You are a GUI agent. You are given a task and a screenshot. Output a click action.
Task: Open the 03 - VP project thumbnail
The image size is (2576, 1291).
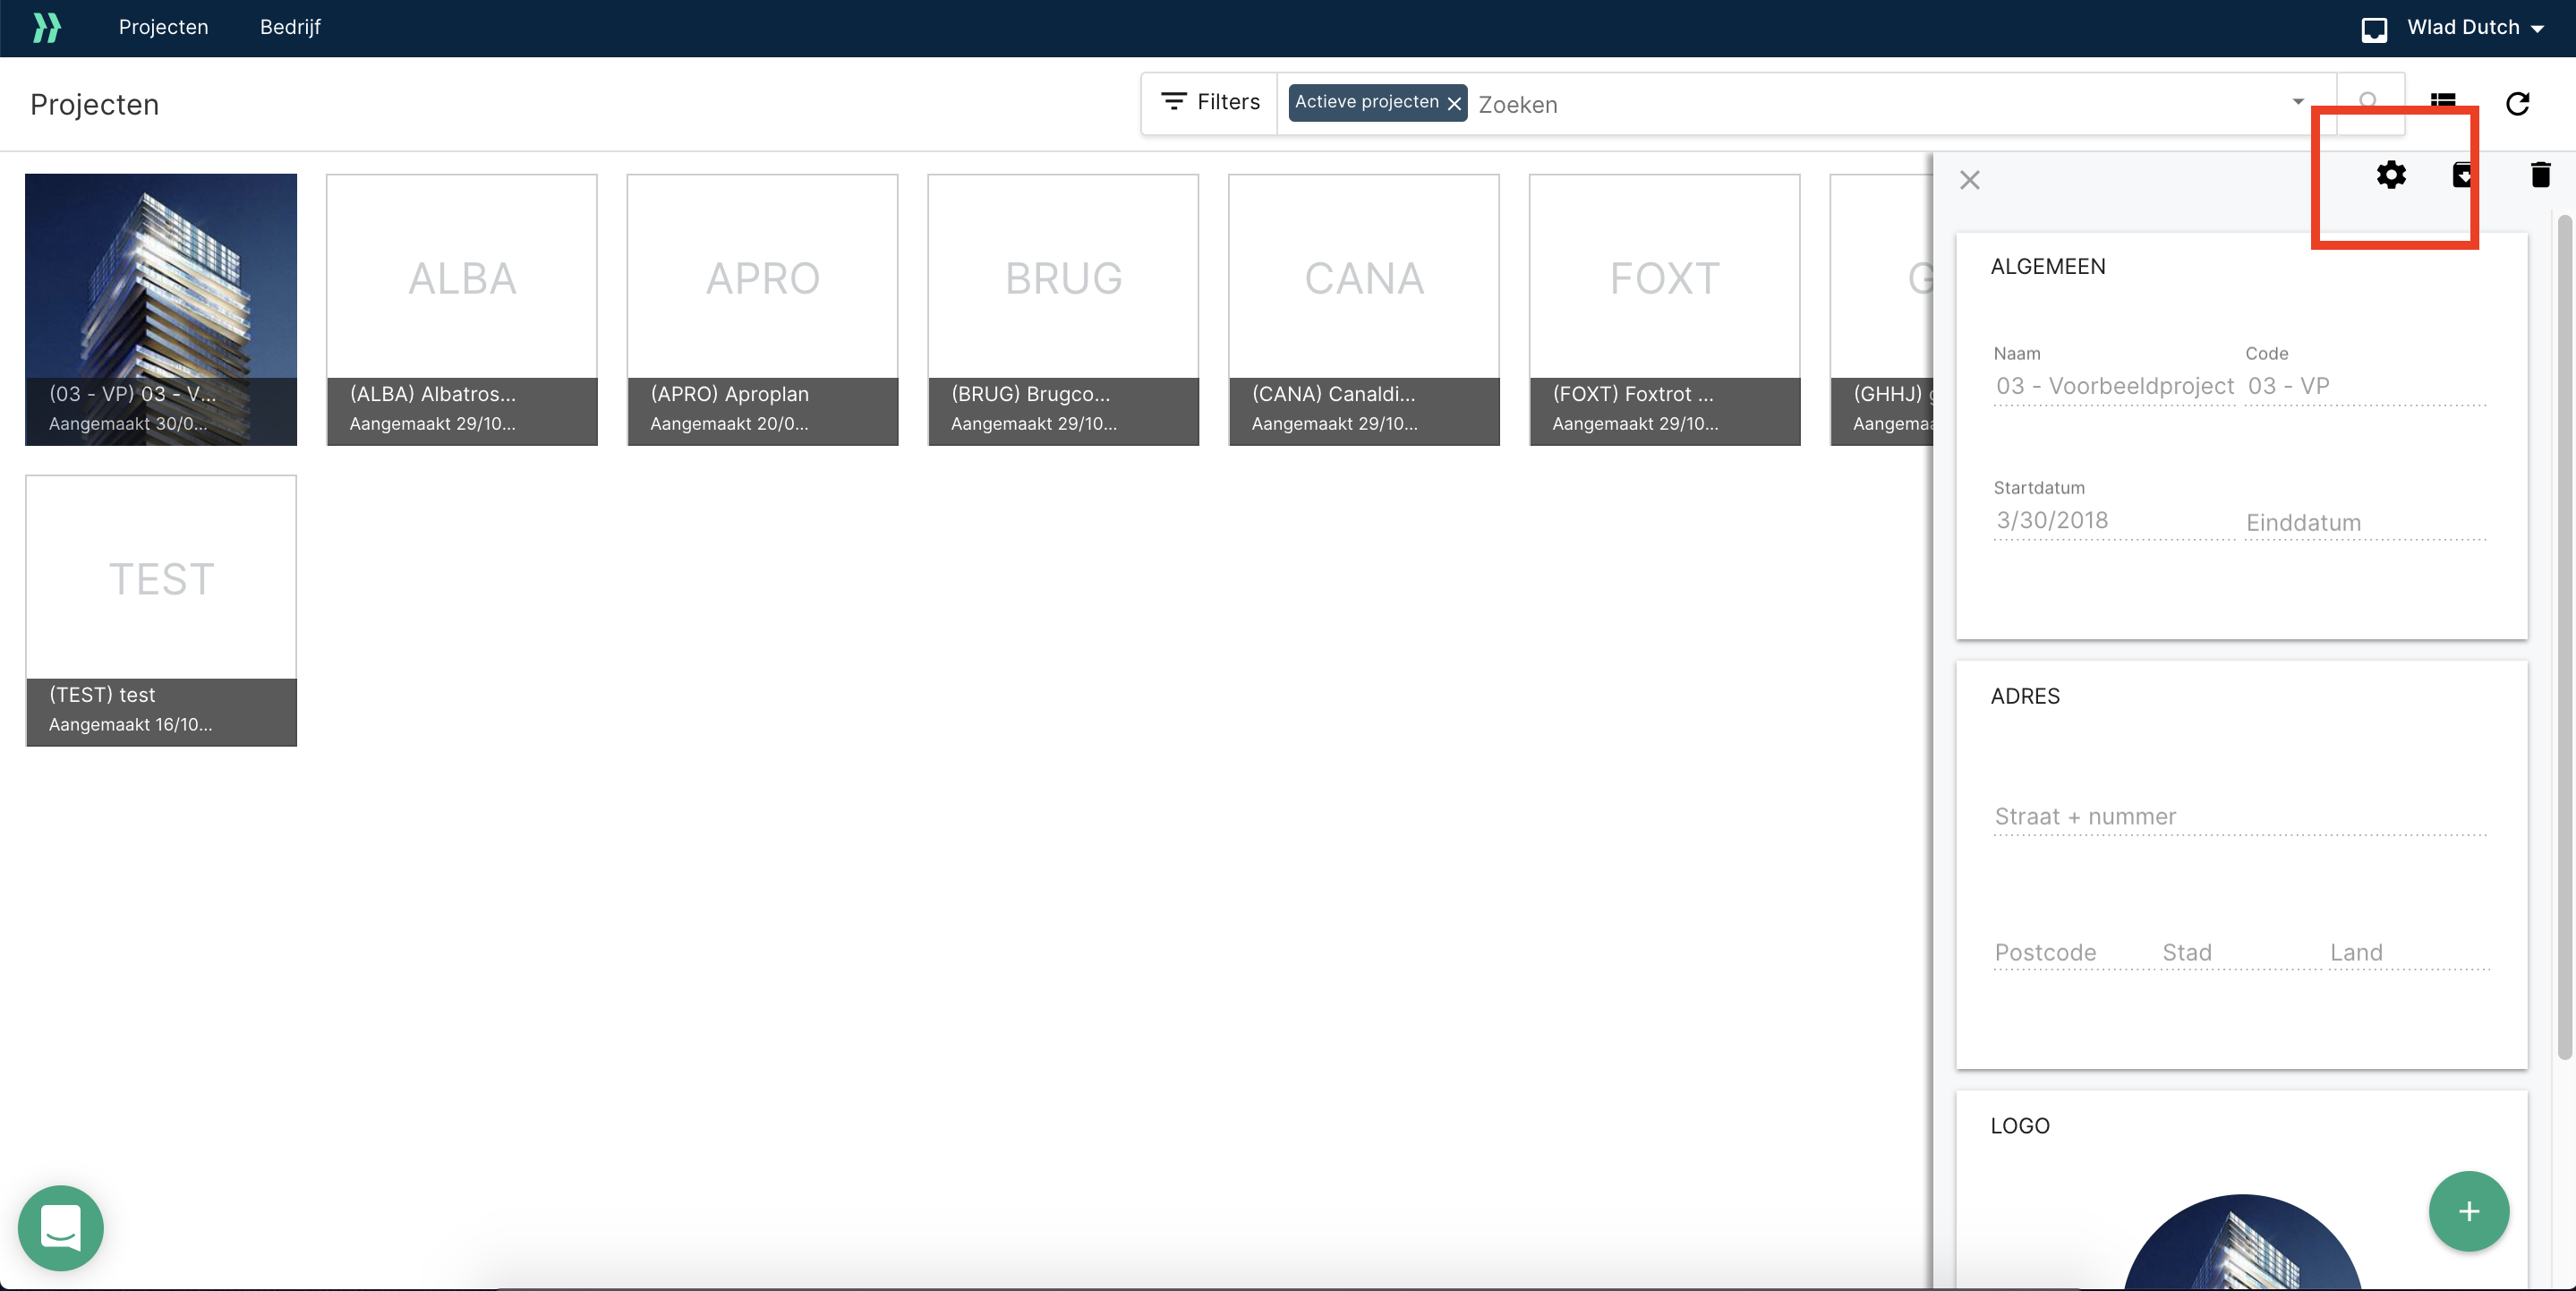point(161,309)
